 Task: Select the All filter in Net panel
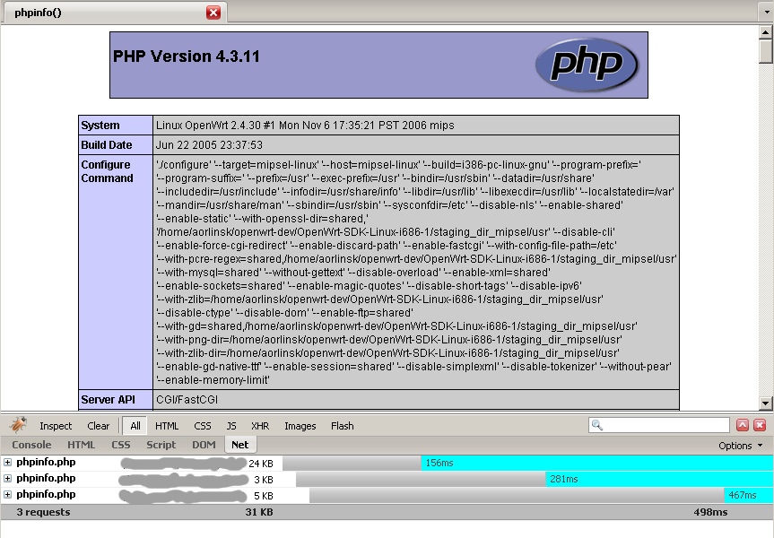tap(135, 426)
